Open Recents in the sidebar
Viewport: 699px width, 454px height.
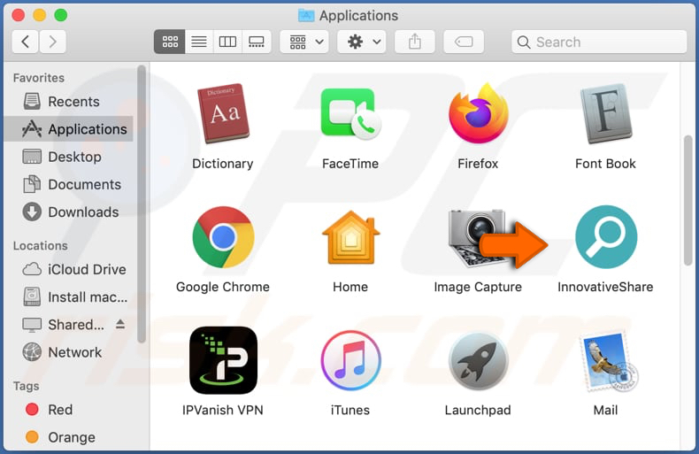point(69,102)
